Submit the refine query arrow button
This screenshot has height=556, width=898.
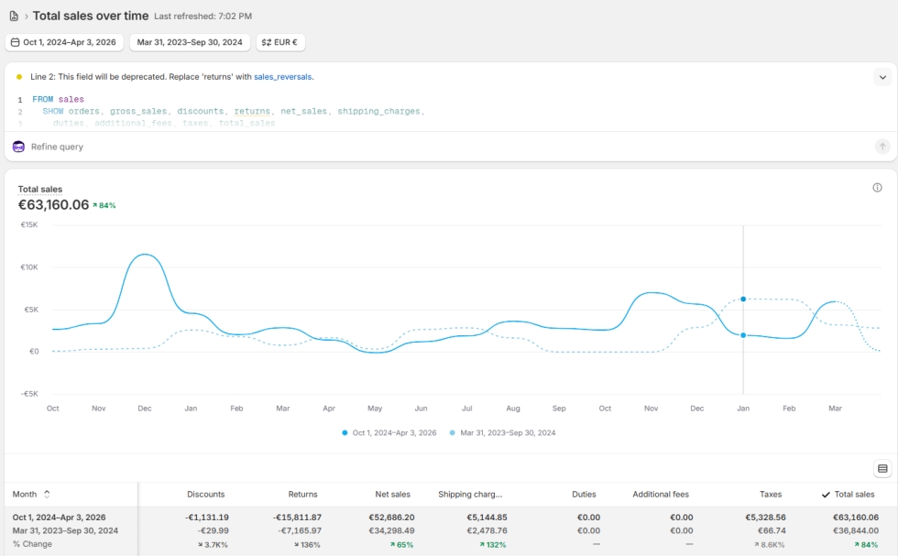point(882,147)
